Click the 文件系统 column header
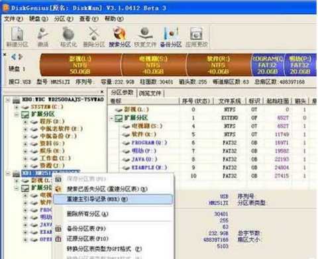 click(230, 101)
